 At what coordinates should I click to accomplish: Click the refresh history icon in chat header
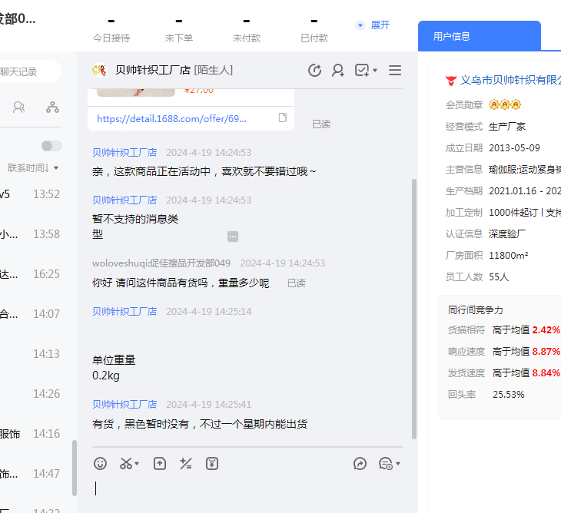pyautogui.click(x=314, y=71)
